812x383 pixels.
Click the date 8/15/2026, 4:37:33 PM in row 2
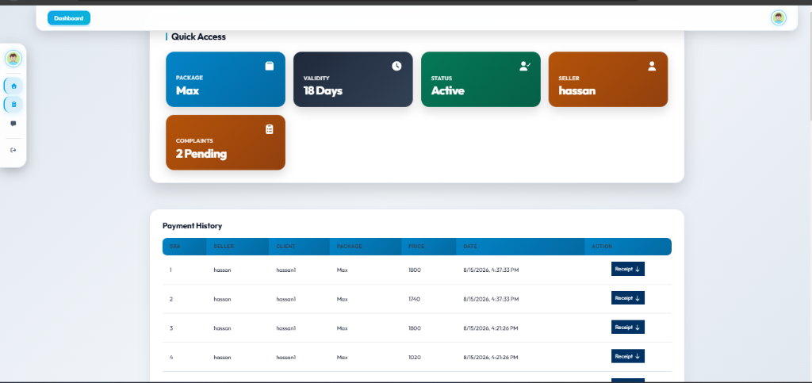491,299
